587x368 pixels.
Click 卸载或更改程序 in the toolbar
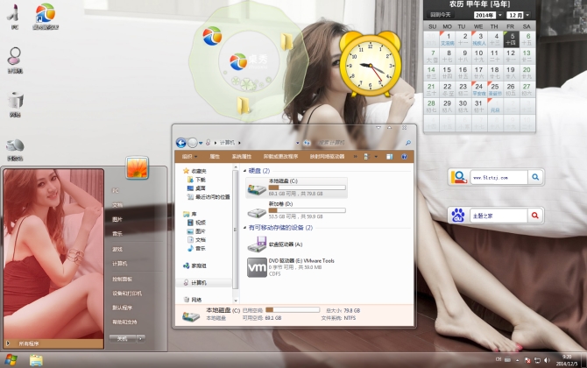[x=280, y=157]
